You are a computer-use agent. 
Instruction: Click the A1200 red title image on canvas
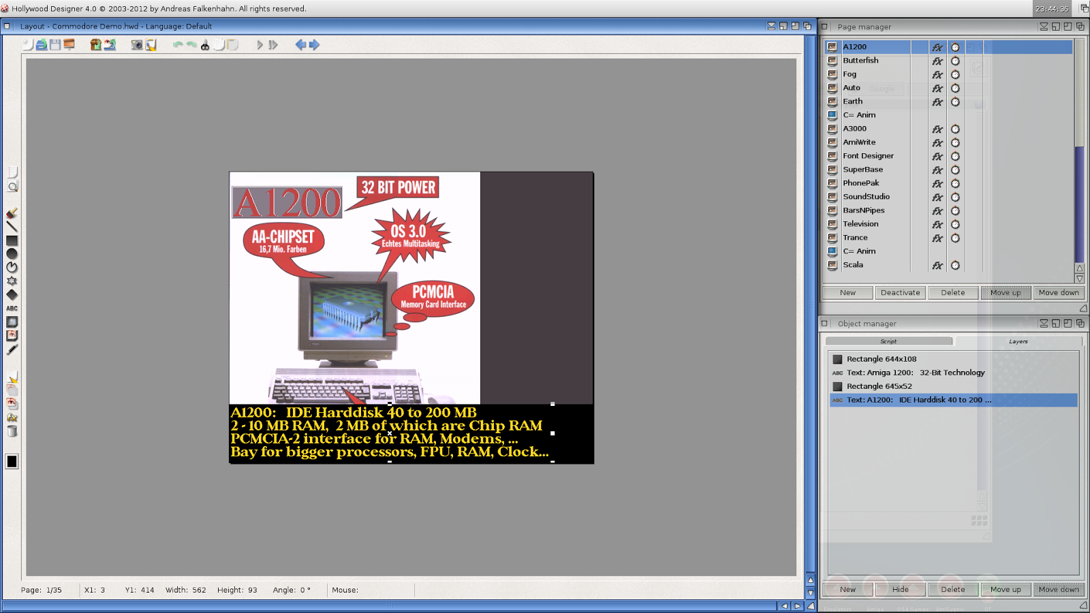[287, 202]
